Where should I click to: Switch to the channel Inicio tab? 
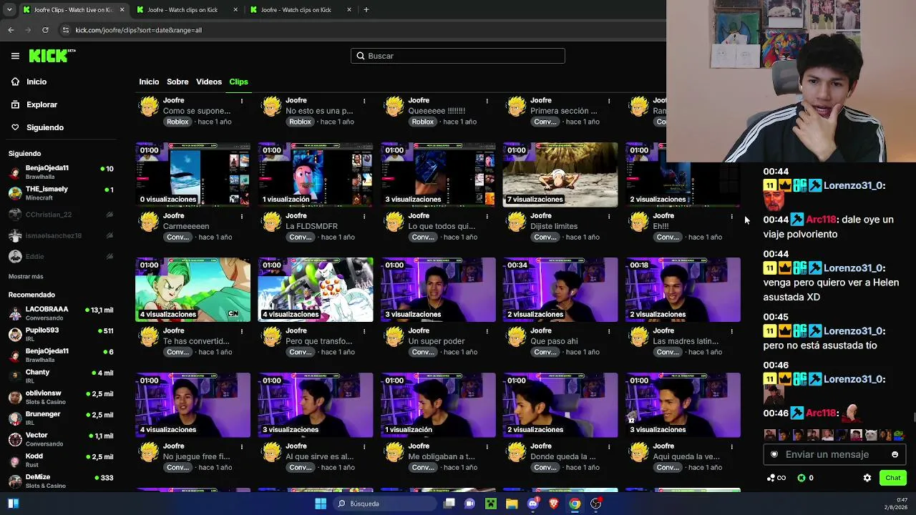(x=149, y=82)
